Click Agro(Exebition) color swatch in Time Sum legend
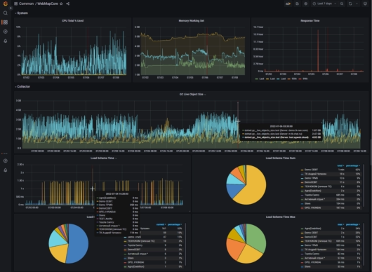Screen dimensions: 372x272 (302, 191)
